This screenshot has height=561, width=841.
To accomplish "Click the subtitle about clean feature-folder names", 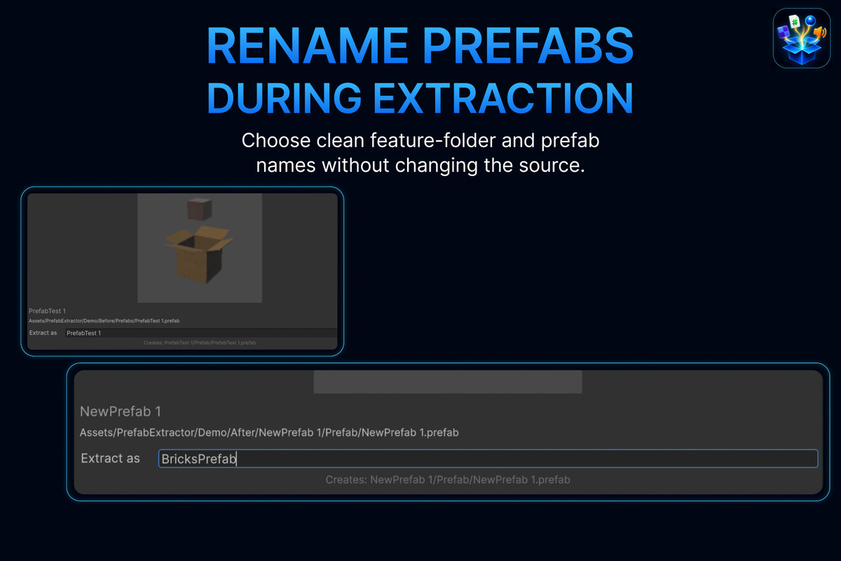I will 420,154.
